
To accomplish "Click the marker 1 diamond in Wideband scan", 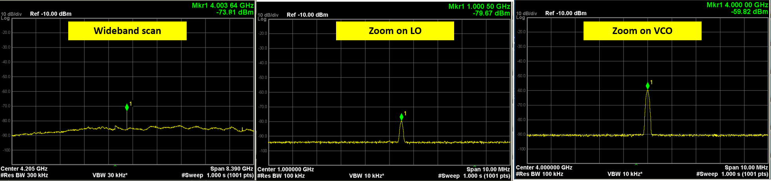I will click(127, 107).
